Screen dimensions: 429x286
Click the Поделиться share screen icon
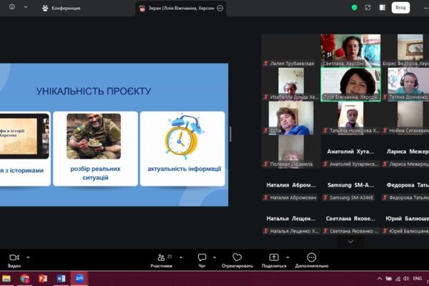pos(274,258)
